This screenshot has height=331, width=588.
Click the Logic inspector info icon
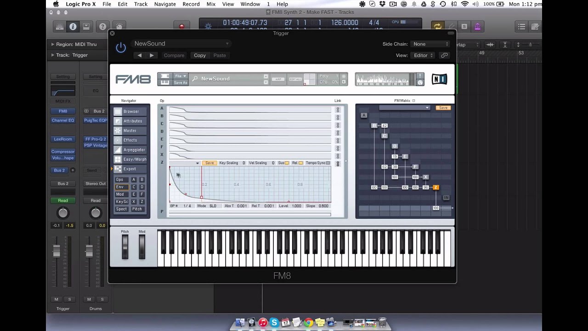73,27
